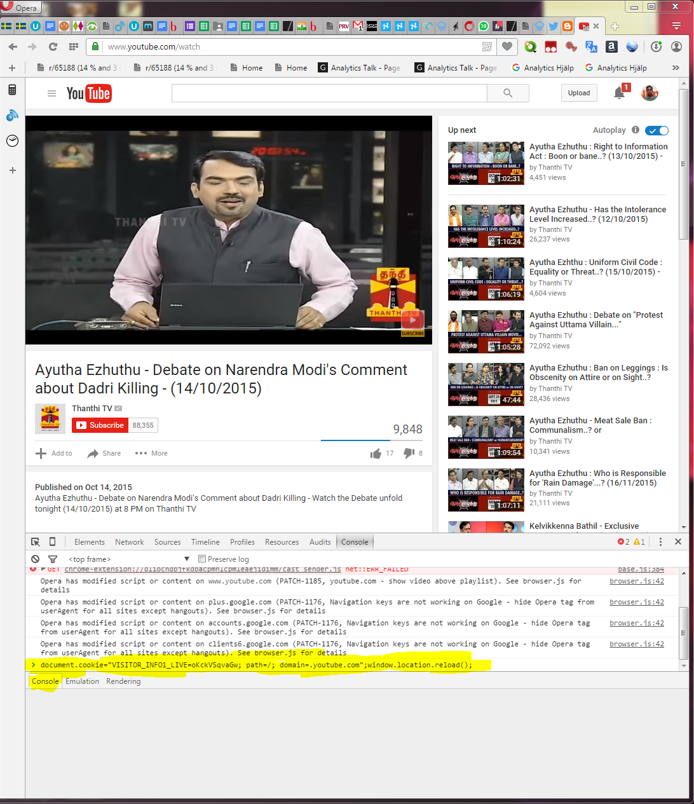Open the first 'Analytics Talk - Page' bookmark

pos(360,67)
